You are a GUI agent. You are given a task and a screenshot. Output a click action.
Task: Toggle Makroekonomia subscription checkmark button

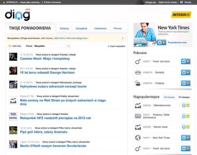[186, 105]
